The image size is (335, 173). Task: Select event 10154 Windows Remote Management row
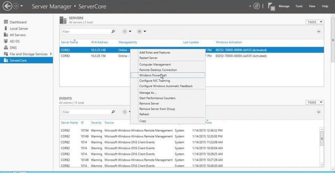pos(190,130)
